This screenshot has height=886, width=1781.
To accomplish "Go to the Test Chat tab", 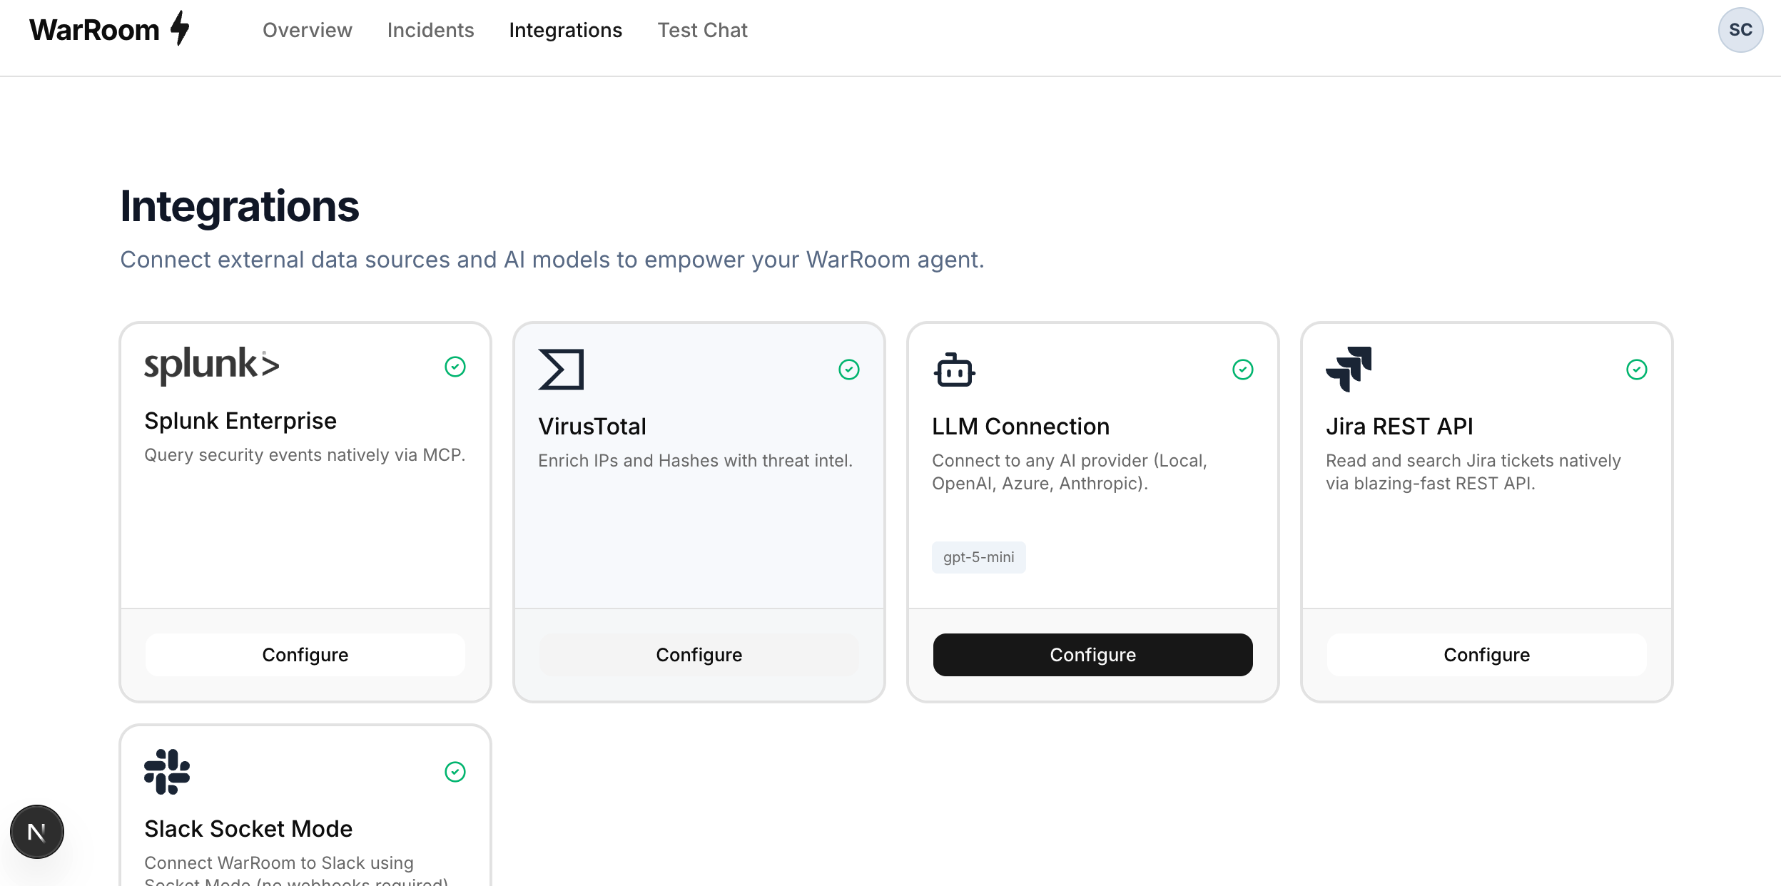I will (x=703, y=30).
